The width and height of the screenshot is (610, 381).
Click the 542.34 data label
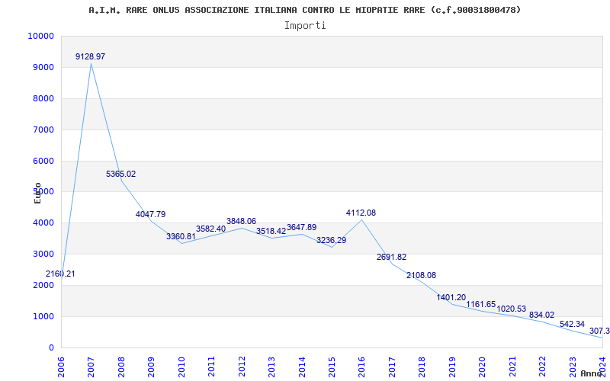pos(573,325)
